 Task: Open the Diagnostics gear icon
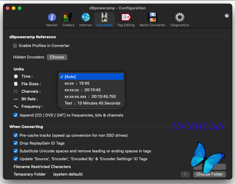click(180, 17)
